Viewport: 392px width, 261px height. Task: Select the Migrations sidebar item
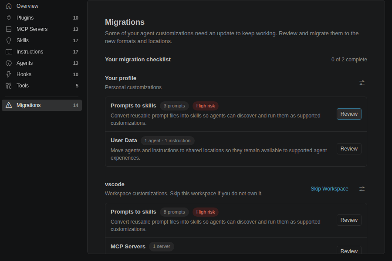tap(42, 105)
